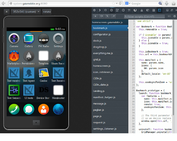Click the debugger Step Over button
This screenshot has height=141, width=177.
pos(101,16)
